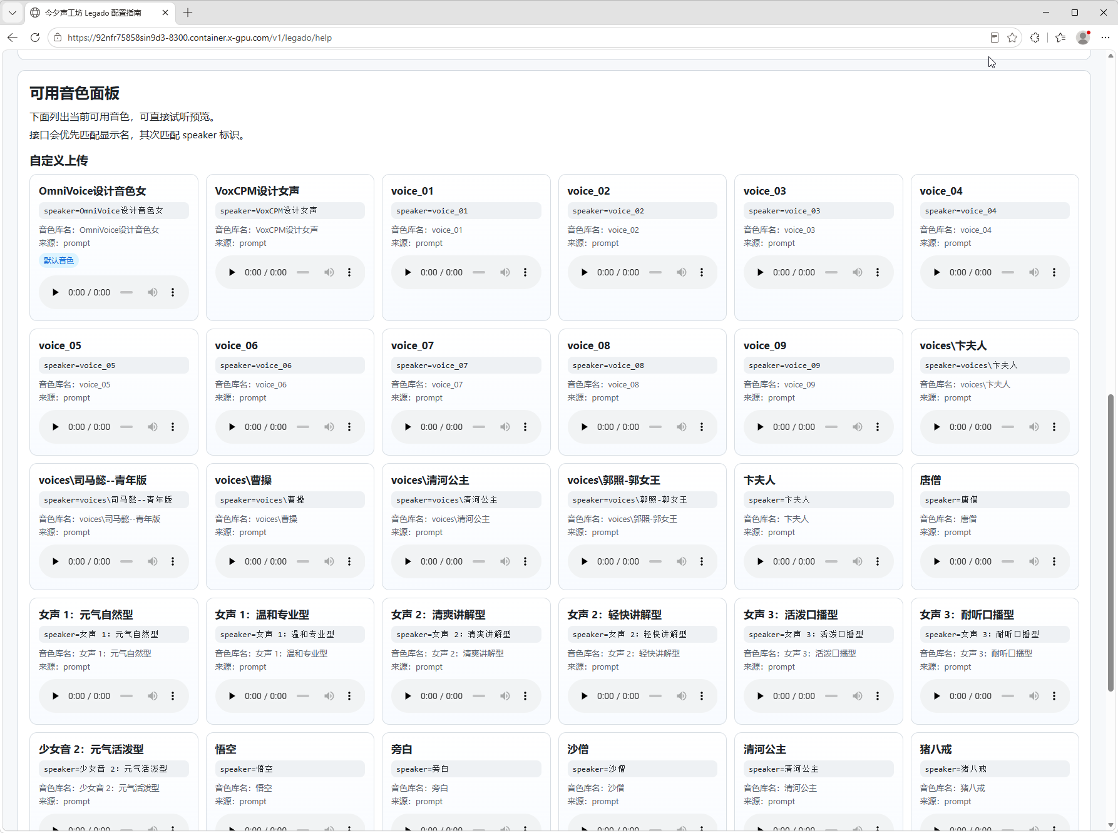
Task: Play the 唐僧 voice preview
Action: (936, 561)
